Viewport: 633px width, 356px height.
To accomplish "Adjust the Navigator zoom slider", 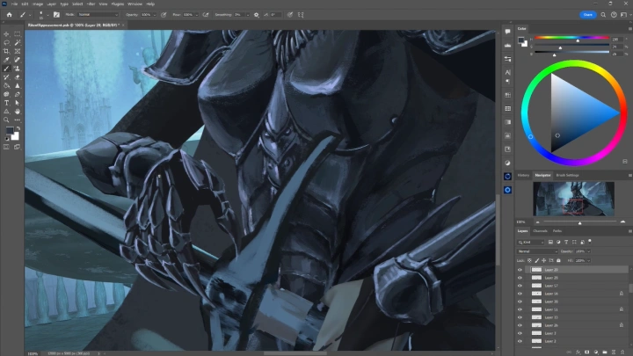I will tap(579, 222).
